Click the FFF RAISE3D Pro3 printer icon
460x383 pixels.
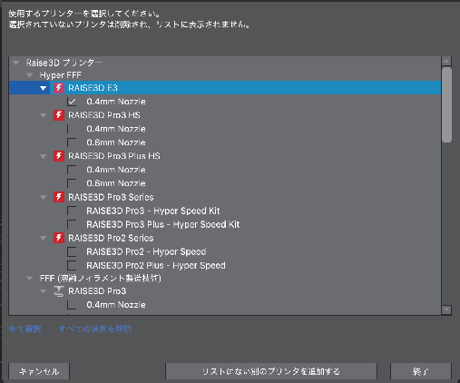59,291
